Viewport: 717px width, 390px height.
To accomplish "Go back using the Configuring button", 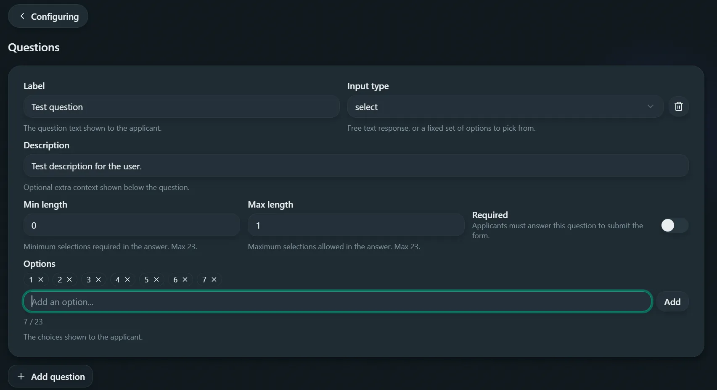I will tap(48, 16).
